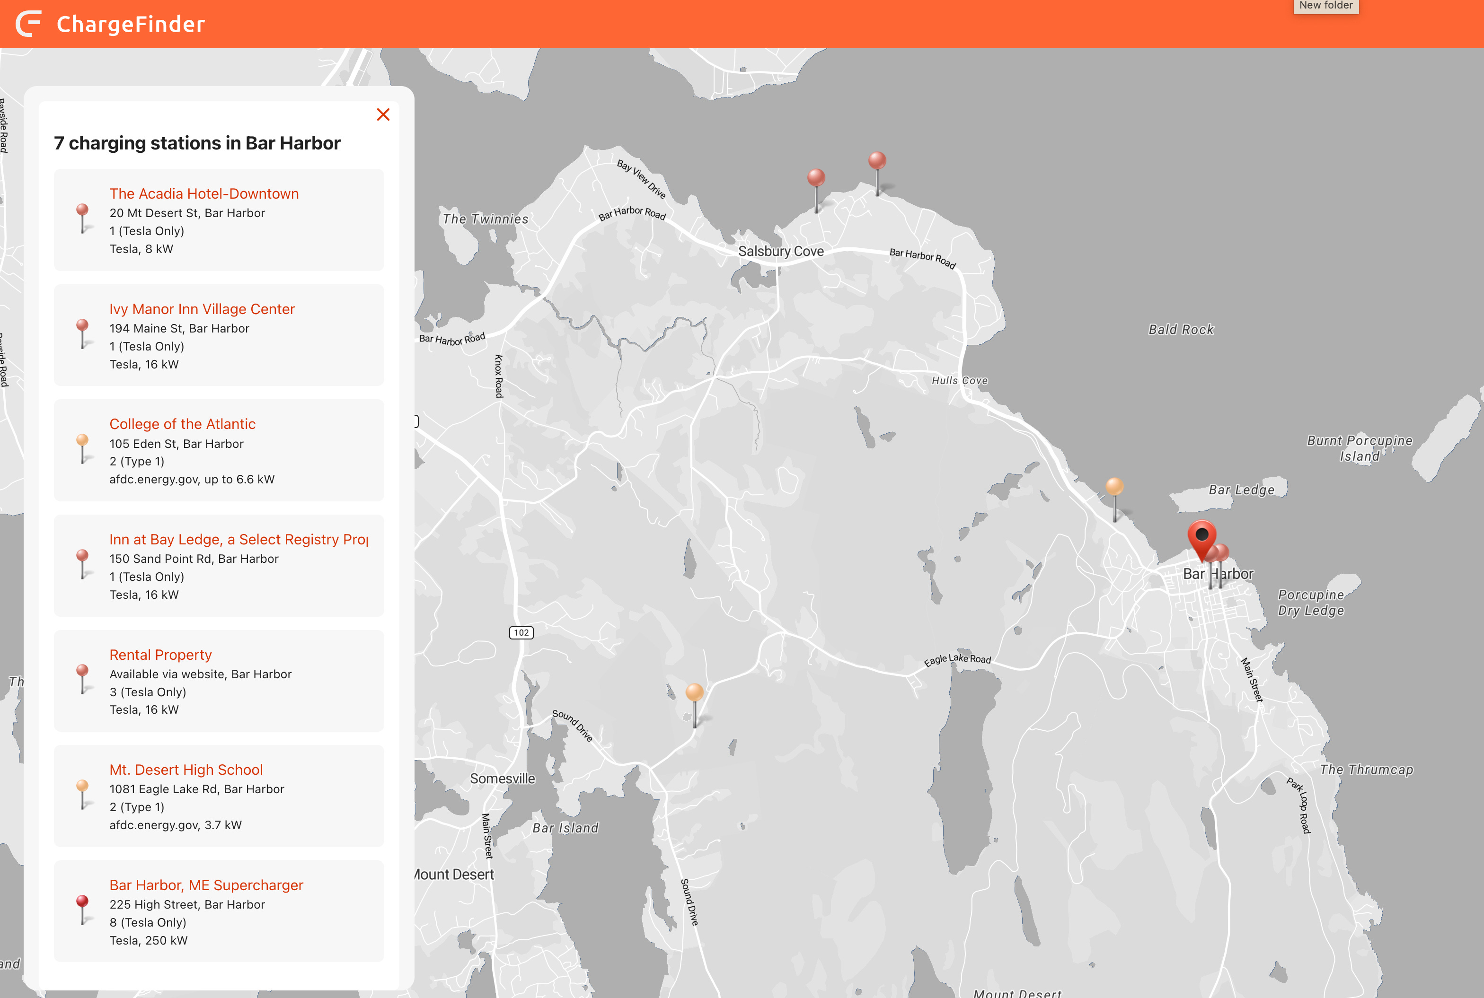Open Mt. Desert High School station link
The image size is (1484, 998).
(186, 770)
